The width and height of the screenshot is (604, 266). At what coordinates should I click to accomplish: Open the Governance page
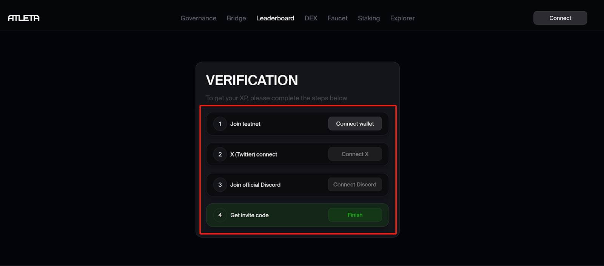(198, 18)
